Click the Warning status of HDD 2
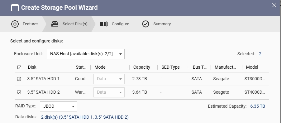The height and width of the screenshot is (123, 281). tap(80, 92)
